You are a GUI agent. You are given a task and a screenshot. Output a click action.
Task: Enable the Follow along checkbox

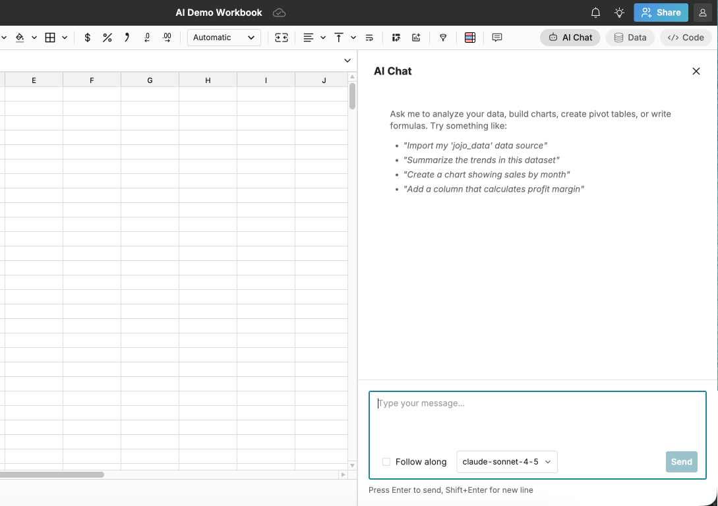[x=386, y=462]
